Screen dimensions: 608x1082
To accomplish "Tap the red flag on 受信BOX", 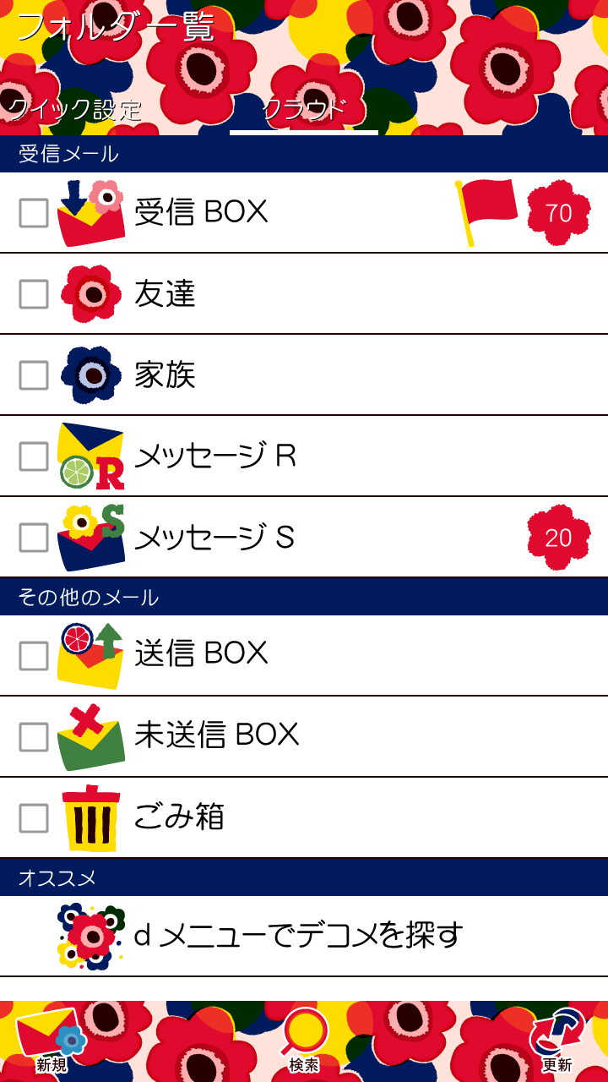I will tap(487, 211).
